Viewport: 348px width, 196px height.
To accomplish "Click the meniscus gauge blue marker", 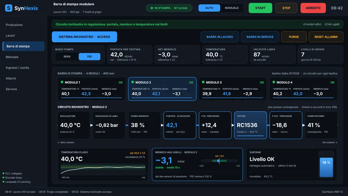I will click(x=218, y=161).
